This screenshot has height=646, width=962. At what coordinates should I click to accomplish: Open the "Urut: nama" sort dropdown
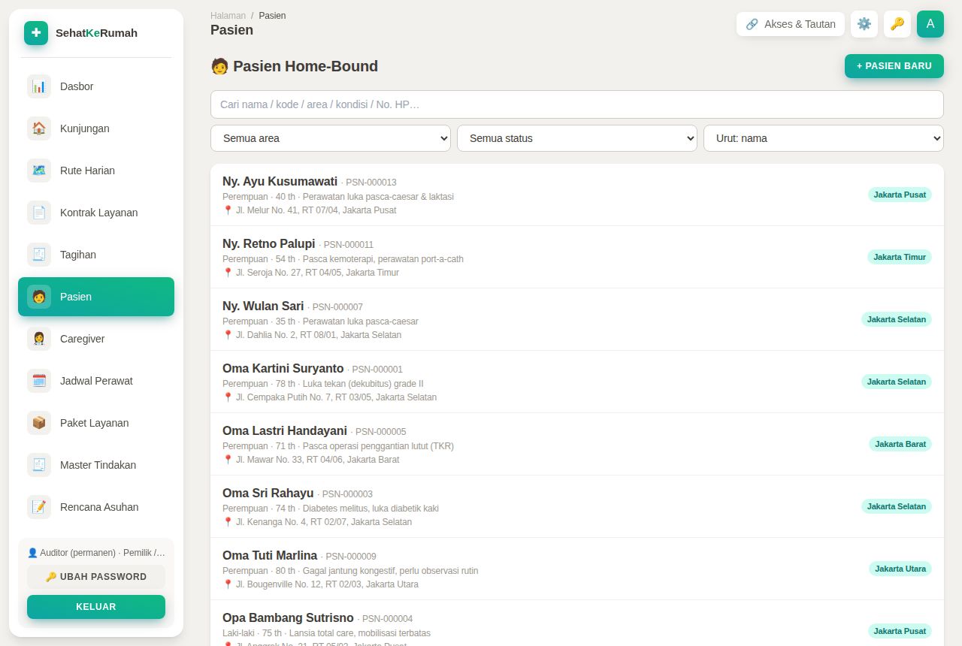click(824, 138)
